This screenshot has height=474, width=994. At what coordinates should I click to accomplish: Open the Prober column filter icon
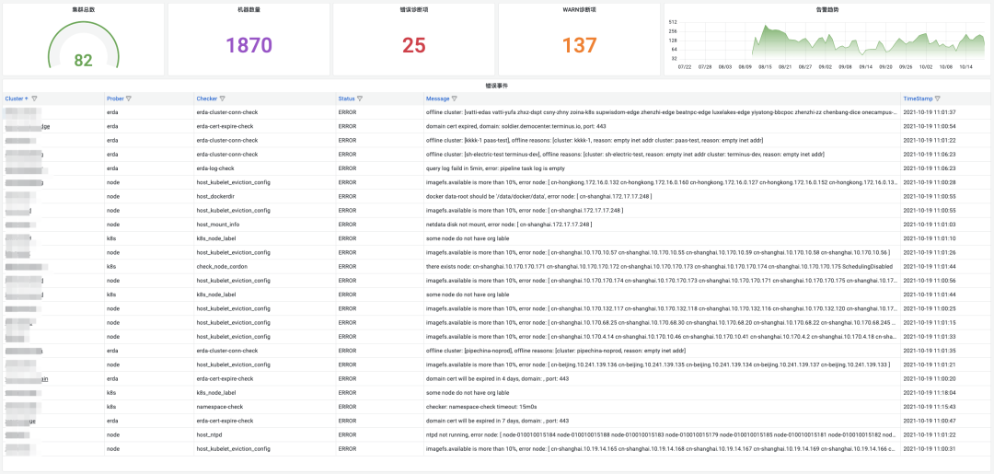point(129,98)
